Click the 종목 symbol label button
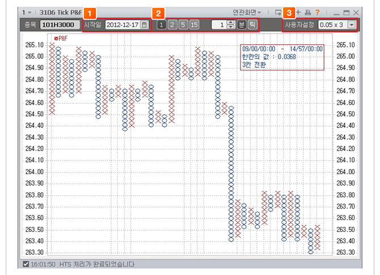The image size is (380, 275). tap(30, 25)
